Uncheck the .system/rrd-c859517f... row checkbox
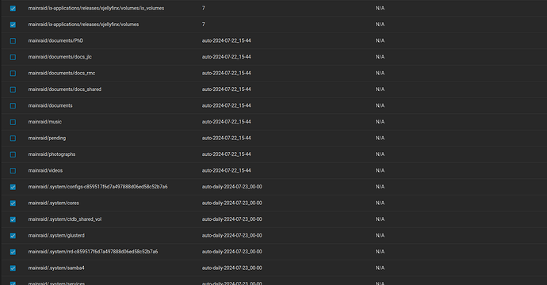Screen dimensions: 547x285 [x=13, y=252]
